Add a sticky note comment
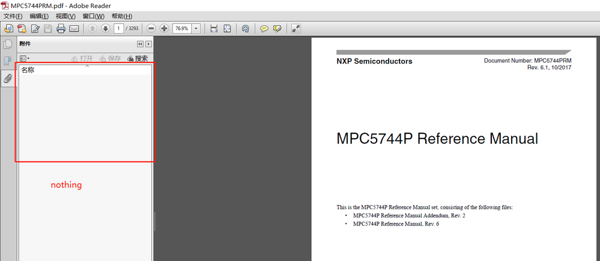Image resolution: width=600 pixels, height=261 pixels. [x=264, y=28]
